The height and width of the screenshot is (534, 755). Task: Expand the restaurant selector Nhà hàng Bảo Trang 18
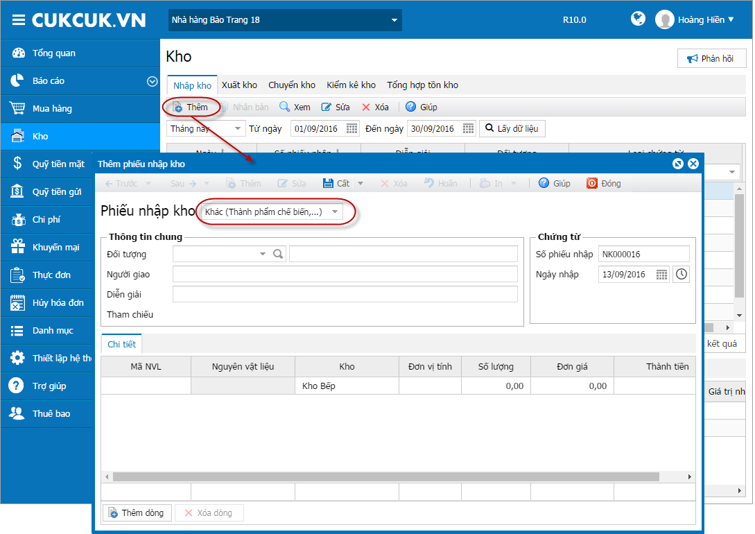click(394, 20)
